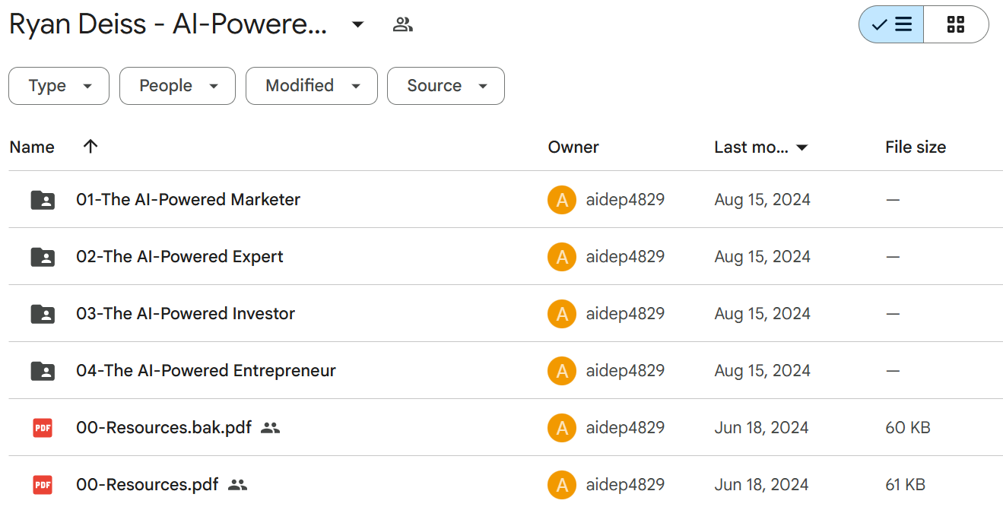Viewport: 1003px width, 510px height.
Task: Click the PDF icon of 00-Resources.bak.pdf
Action: (x=43, y=428)
